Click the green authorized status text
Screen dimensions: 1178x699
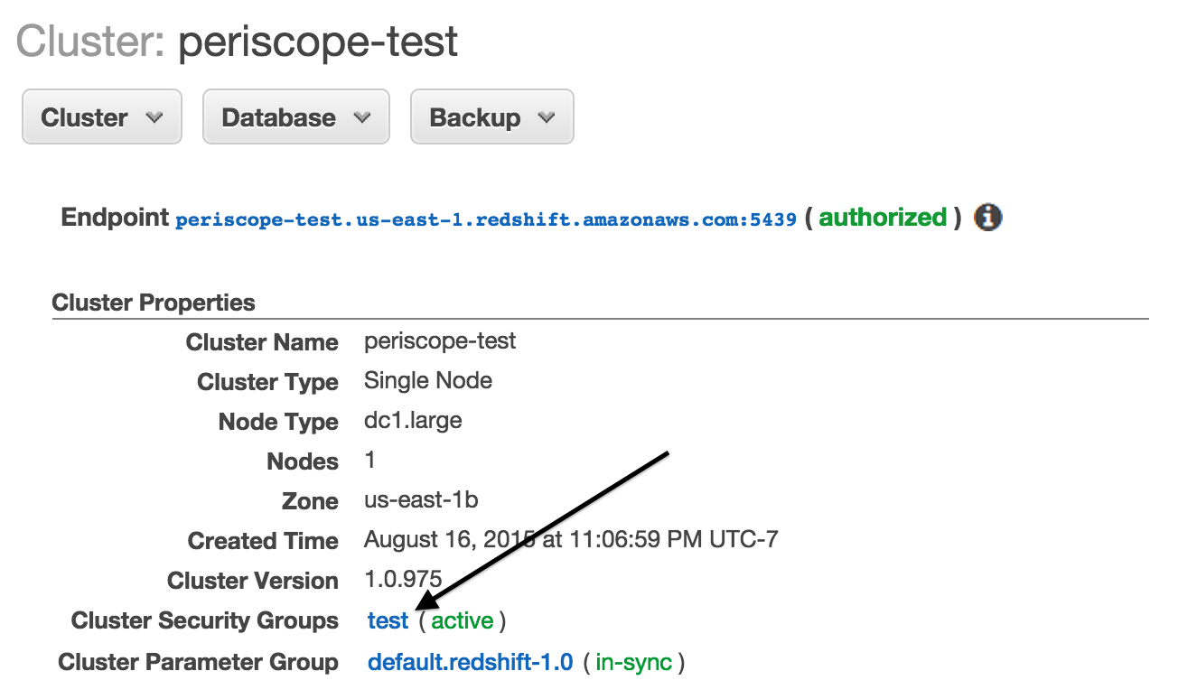pos(883,218)
